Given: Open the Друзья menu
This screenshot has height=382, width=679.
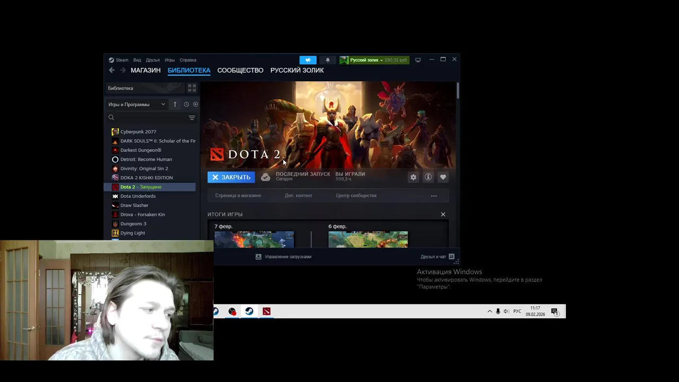Looking at the screenshot, I should (x=153, y=60).
